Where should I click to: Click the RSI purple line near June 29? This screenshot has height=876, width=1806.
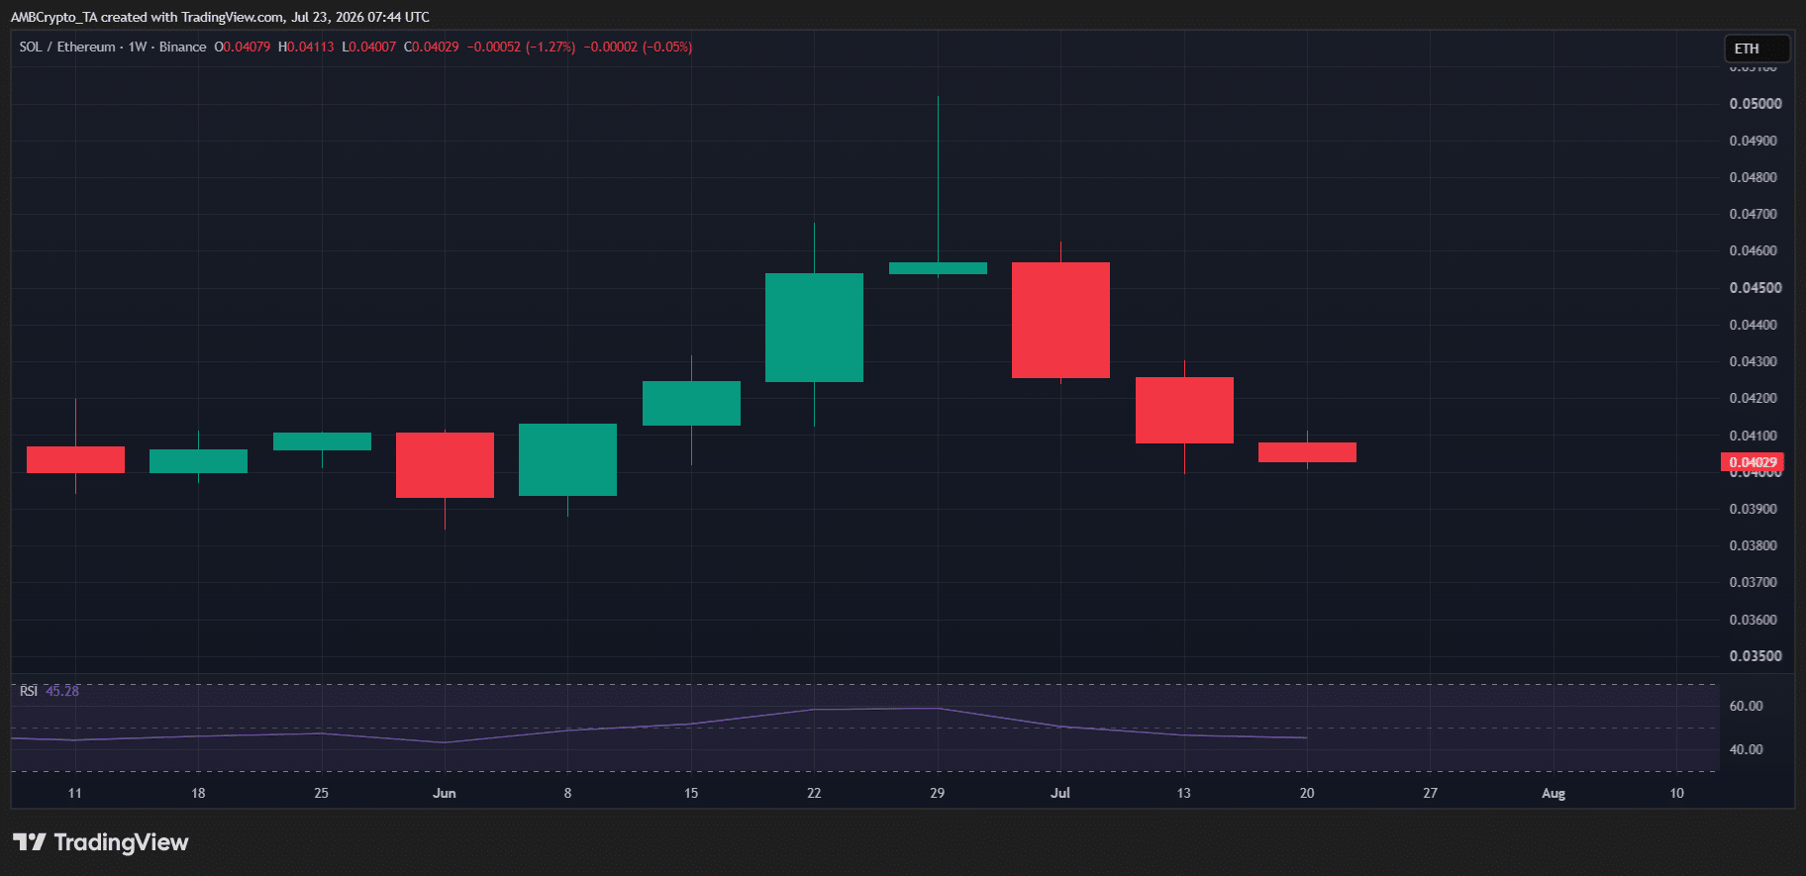coord(938,708)
